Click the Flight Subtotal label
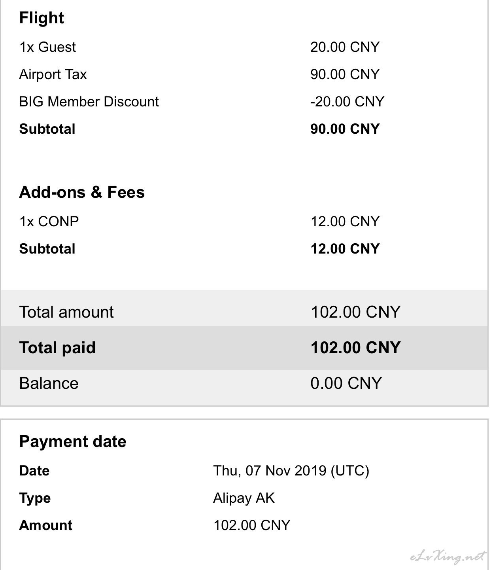 47,129
